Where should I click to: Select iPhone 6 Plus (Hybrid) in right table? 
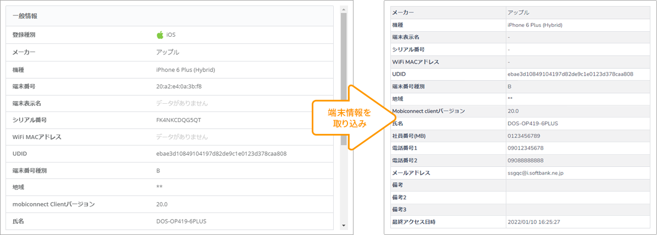(x=534, y=25)
